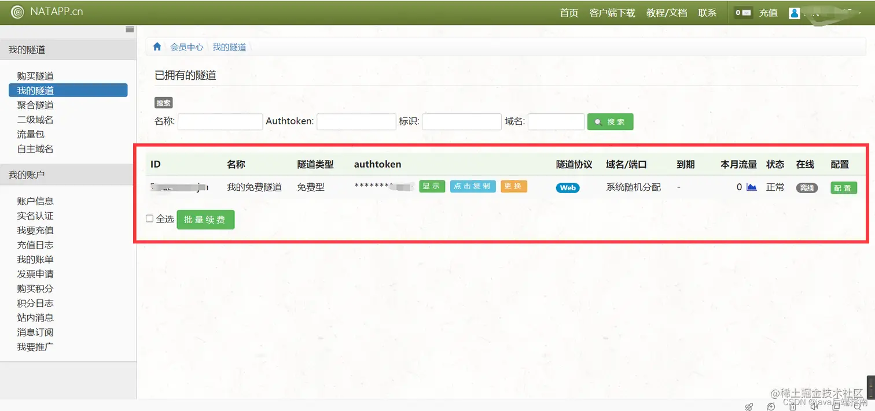Click 我的隧道 breadcrumb link
The image size is (875, 411).
[x=229, y=47]
